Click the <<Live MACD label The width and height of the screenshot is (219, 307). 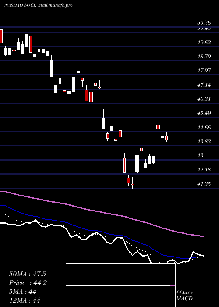coord(184,295)
